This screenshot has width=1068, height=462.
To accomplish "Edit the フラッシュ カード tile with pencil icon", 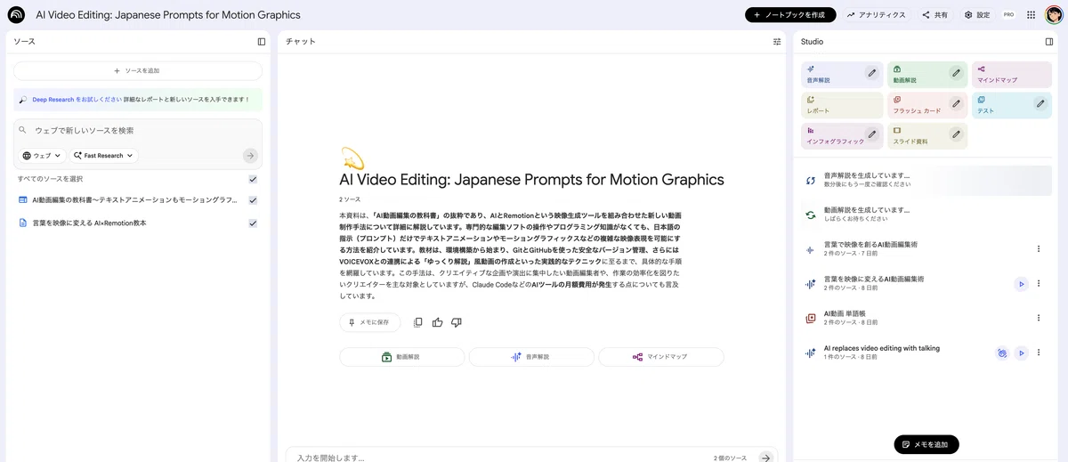I will (956, 104).
